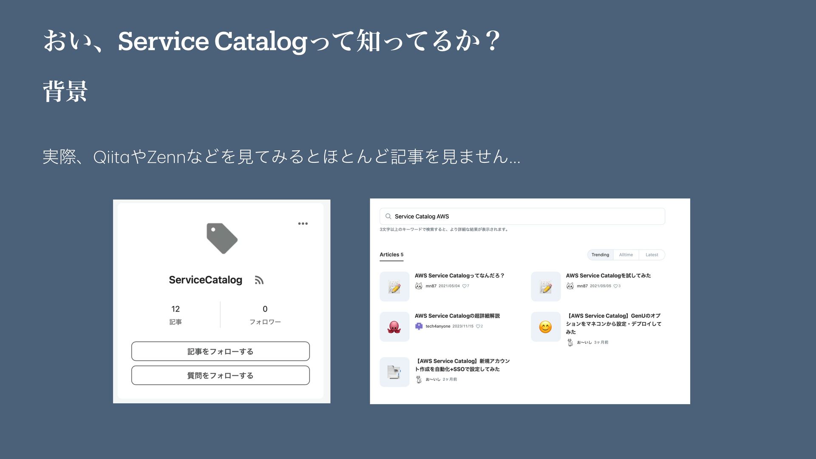Viewport: 816px width, 459px height.
Task: Click the octopus emoji article thumbnail
Action: point(394,327)
